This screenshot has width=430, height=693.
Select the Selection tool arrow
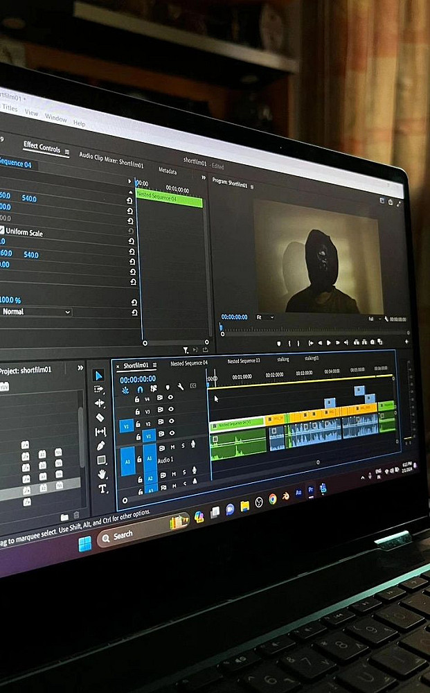(x=99, y=376)
